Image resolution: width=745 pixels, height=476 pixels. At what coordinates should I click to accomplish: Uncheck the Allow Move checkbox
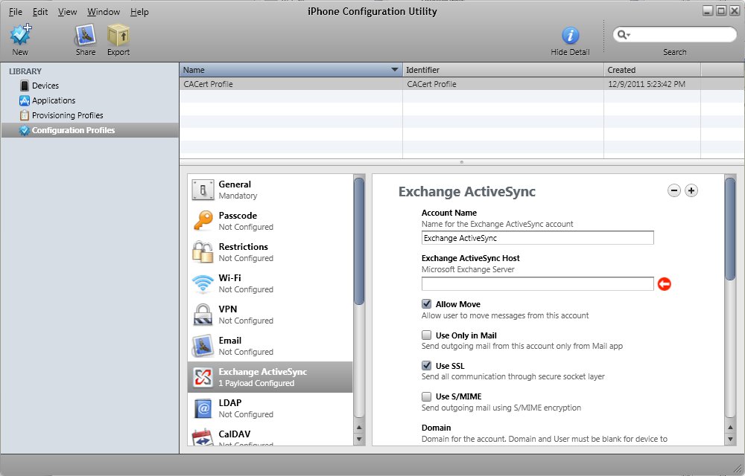click(427, 304)
